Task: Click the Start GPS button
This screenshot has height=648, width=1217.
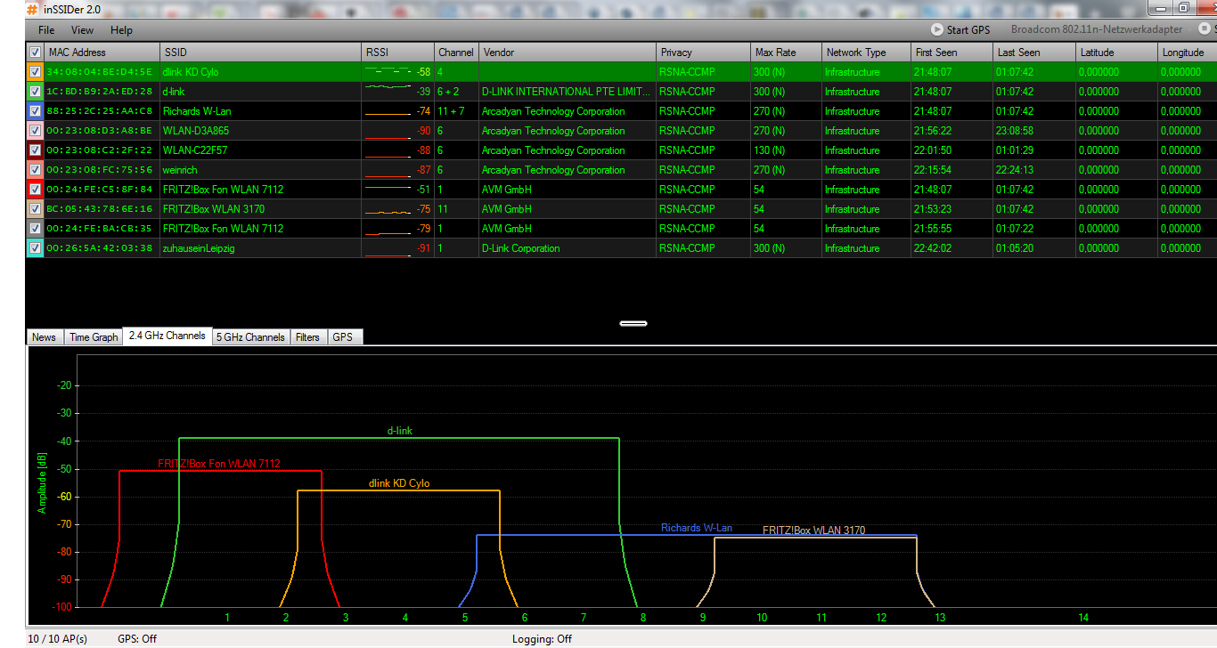Action: [x=960, y=29]
